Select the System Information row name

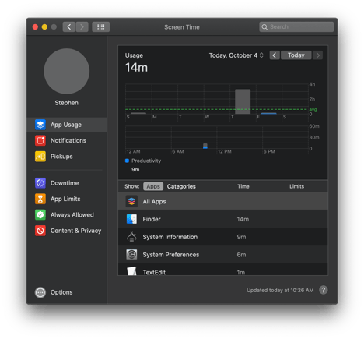[170, 237]
